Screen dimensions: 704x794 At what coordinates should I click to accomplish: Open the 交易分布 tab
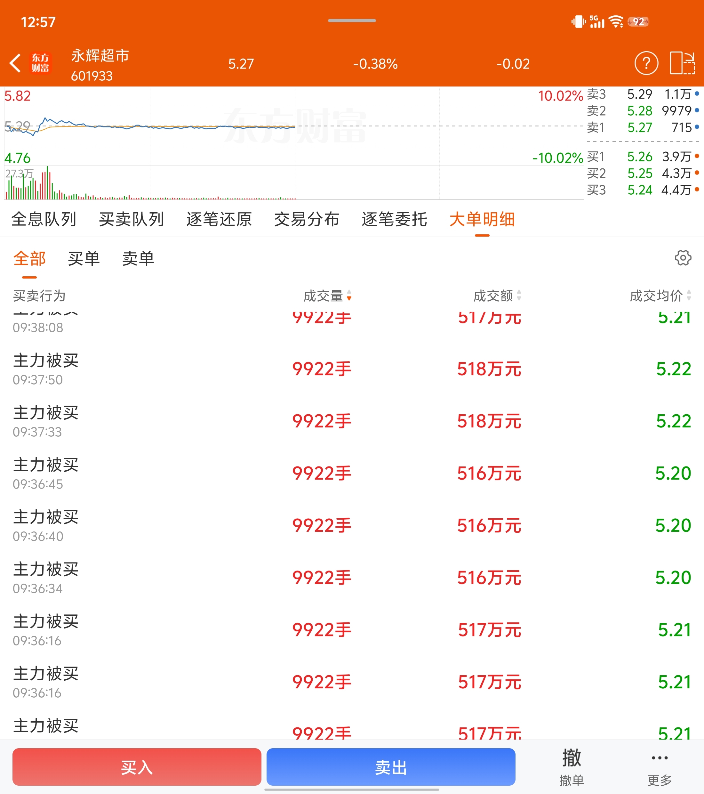tap(306, 220)
